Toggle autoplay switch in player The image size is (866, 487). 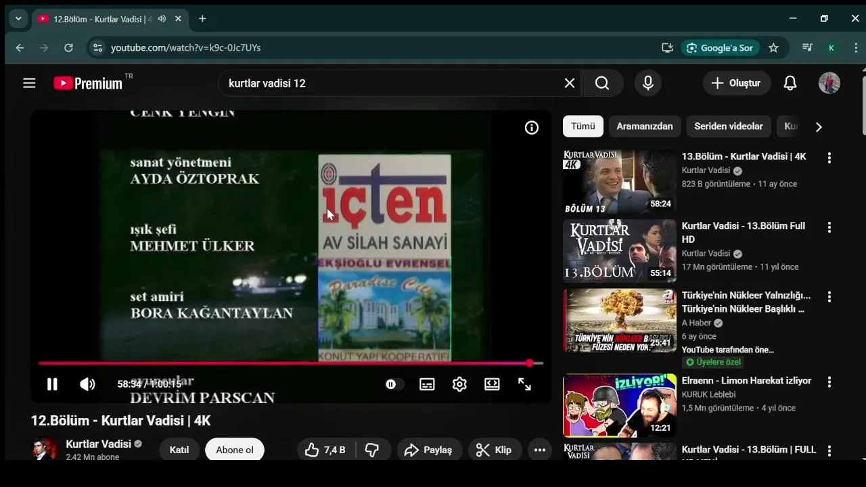(x=394, y=384)
